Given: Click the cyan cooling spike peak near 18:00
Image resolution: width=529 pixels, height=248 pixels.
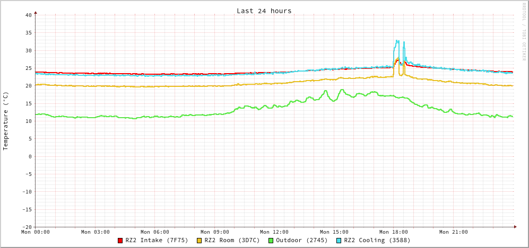Looking at the screenshot, I should (397, 41).
